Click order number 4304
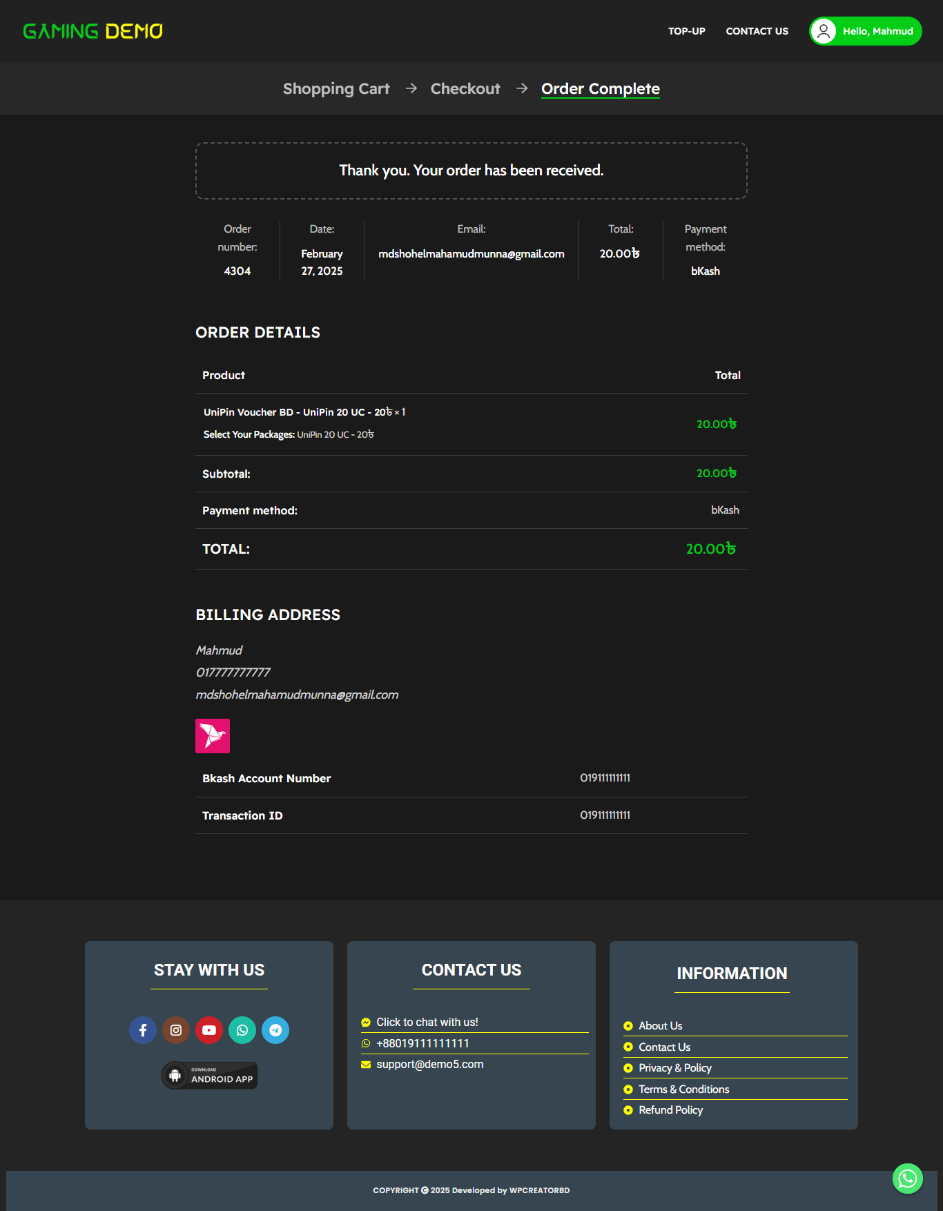Screen dimensions: 943x1211 point(237,271)
